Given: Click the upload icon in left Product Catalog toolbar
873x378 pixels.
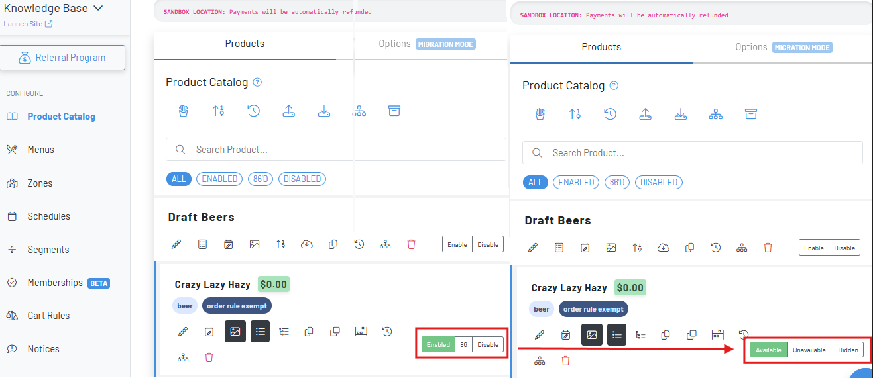Looking at the screenshot, I should [x=288, y=111].
